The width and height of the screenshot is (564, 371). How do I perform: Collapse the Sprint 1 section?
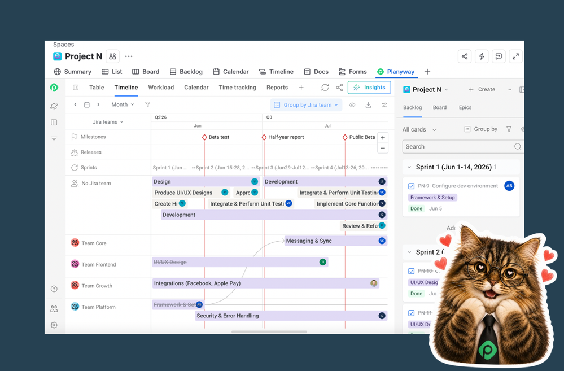(409, 167)
